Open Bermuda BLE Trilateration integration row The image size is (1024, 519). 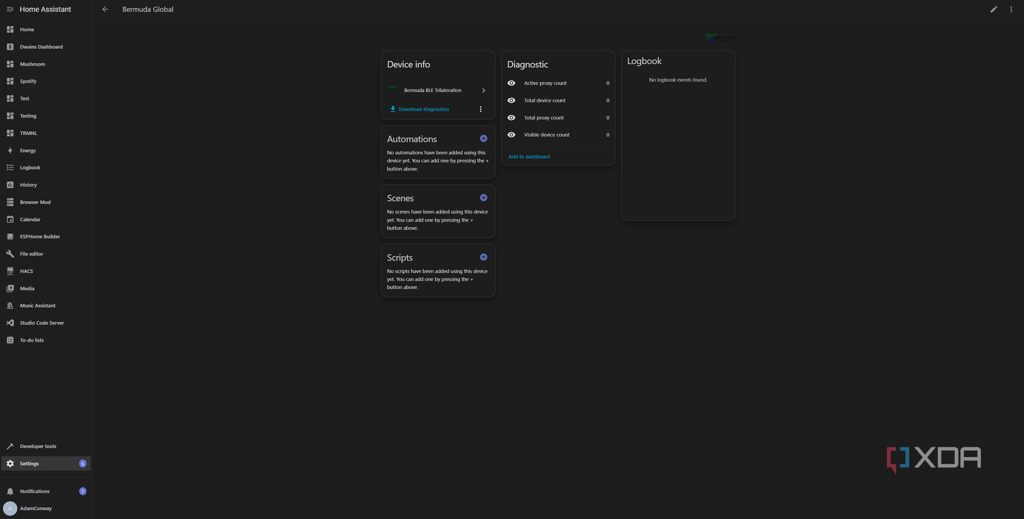click(x=438, y=90)
